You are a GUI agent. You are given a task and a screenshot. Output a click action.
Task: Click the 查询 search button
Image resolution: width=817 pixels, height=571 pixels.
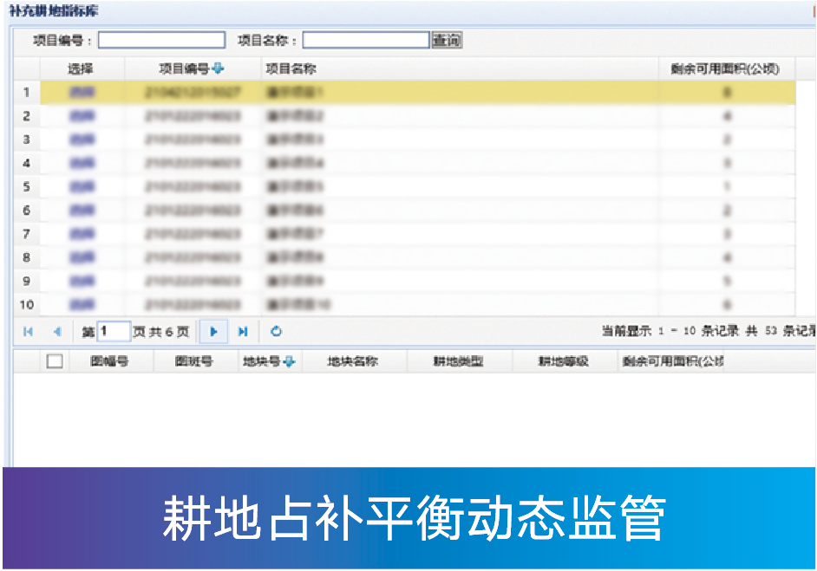point(447,40)
